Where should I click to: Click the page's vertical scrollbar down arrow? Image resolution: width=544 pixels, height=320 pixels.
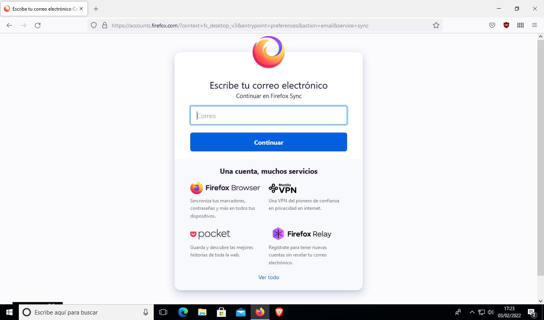click(x=540, y=301)
